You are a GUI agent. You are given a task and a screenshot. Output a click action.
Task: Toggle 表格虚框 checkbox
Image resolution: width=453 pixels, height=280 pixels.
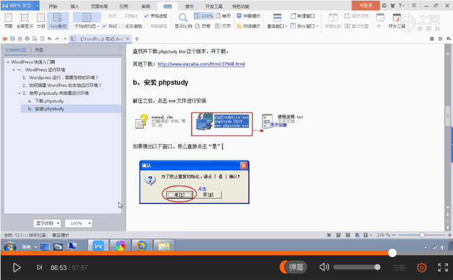click(146, 16)
